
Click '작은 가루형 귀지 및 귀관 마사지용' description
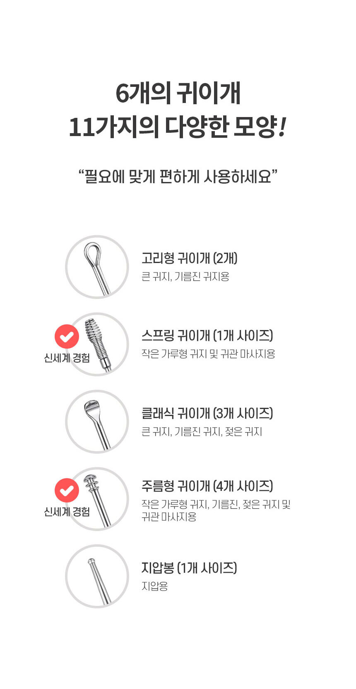click(x=208, y=354)
